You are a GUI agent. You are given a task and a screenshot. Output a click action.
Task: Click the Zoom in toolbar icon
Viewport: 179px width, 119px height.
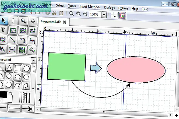72,14
